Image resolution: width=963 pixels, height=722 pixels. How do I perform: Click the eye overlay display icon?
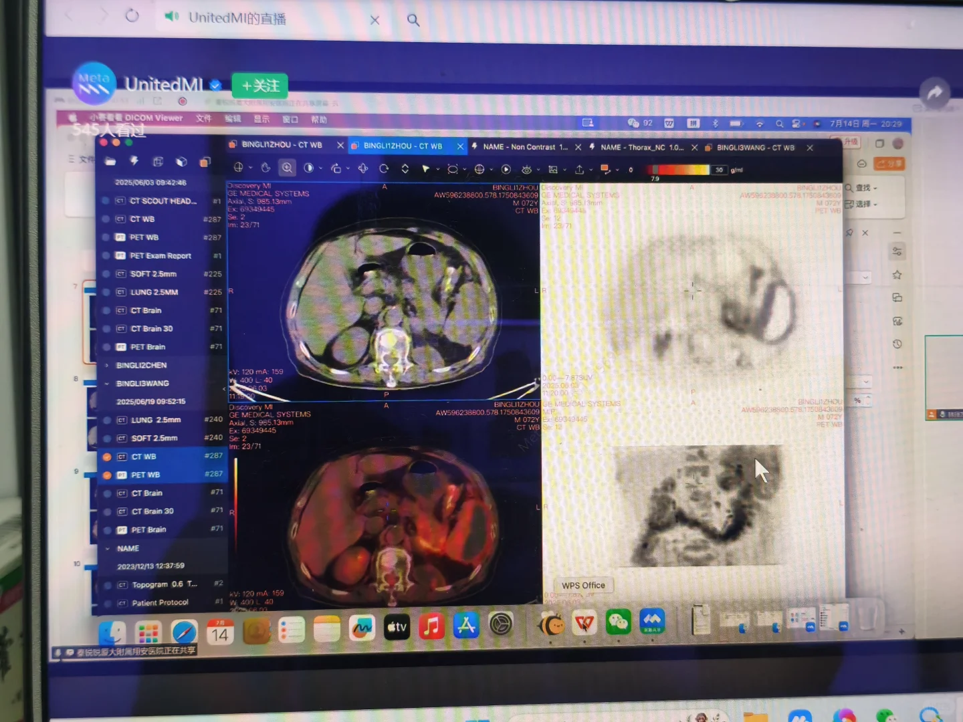[526, 169]
